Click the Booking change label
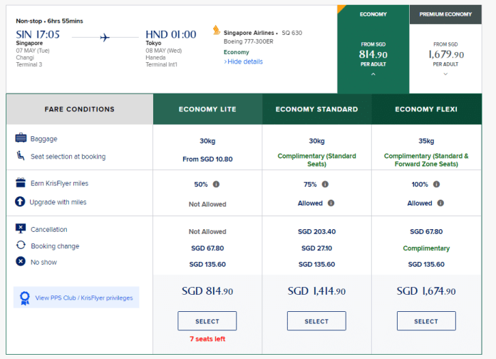Viewport: 496px width, 359px height. [55, 246]
